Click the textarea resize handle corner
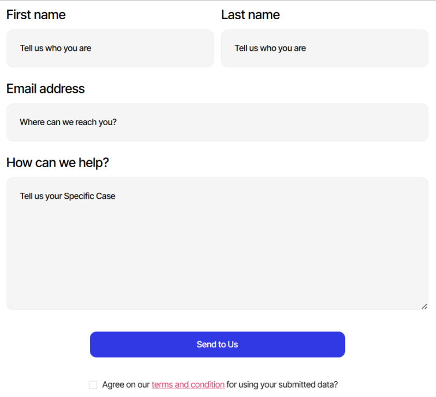This screenshot has height=397, width=436. [424, 306]
